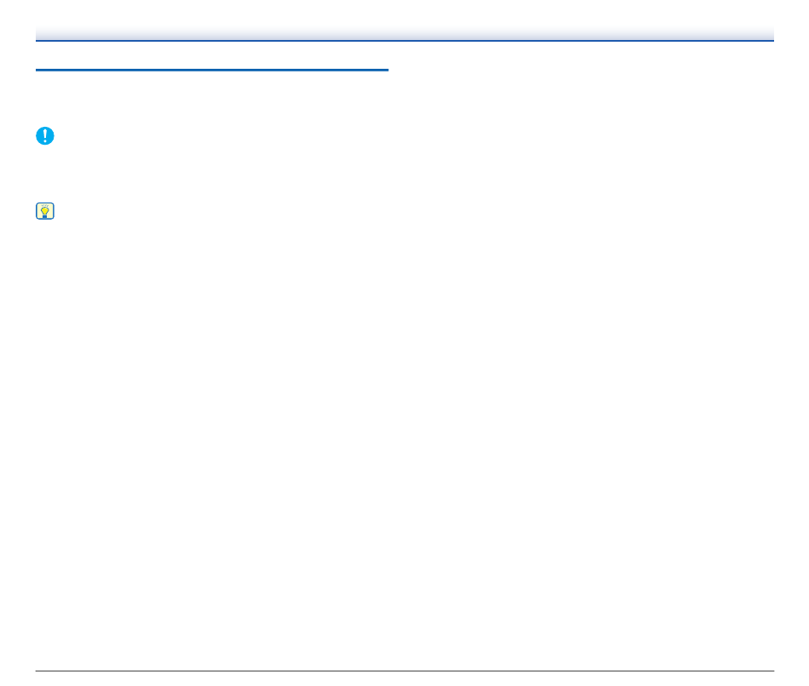This screenshot has height=686, width=809.
Task: Click the blue exclamation important icon
Action: coord(45,135)
